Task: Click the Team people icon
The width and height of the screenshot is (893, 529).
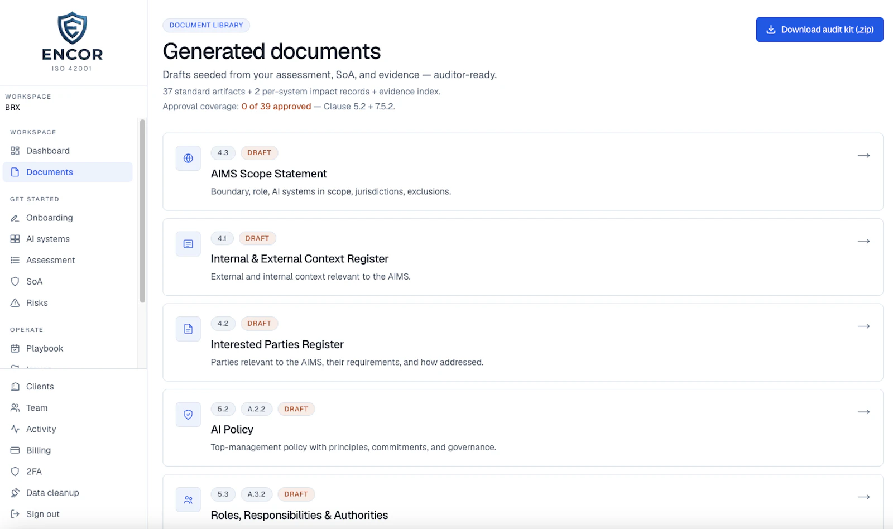Action: [x=15, y=407]
